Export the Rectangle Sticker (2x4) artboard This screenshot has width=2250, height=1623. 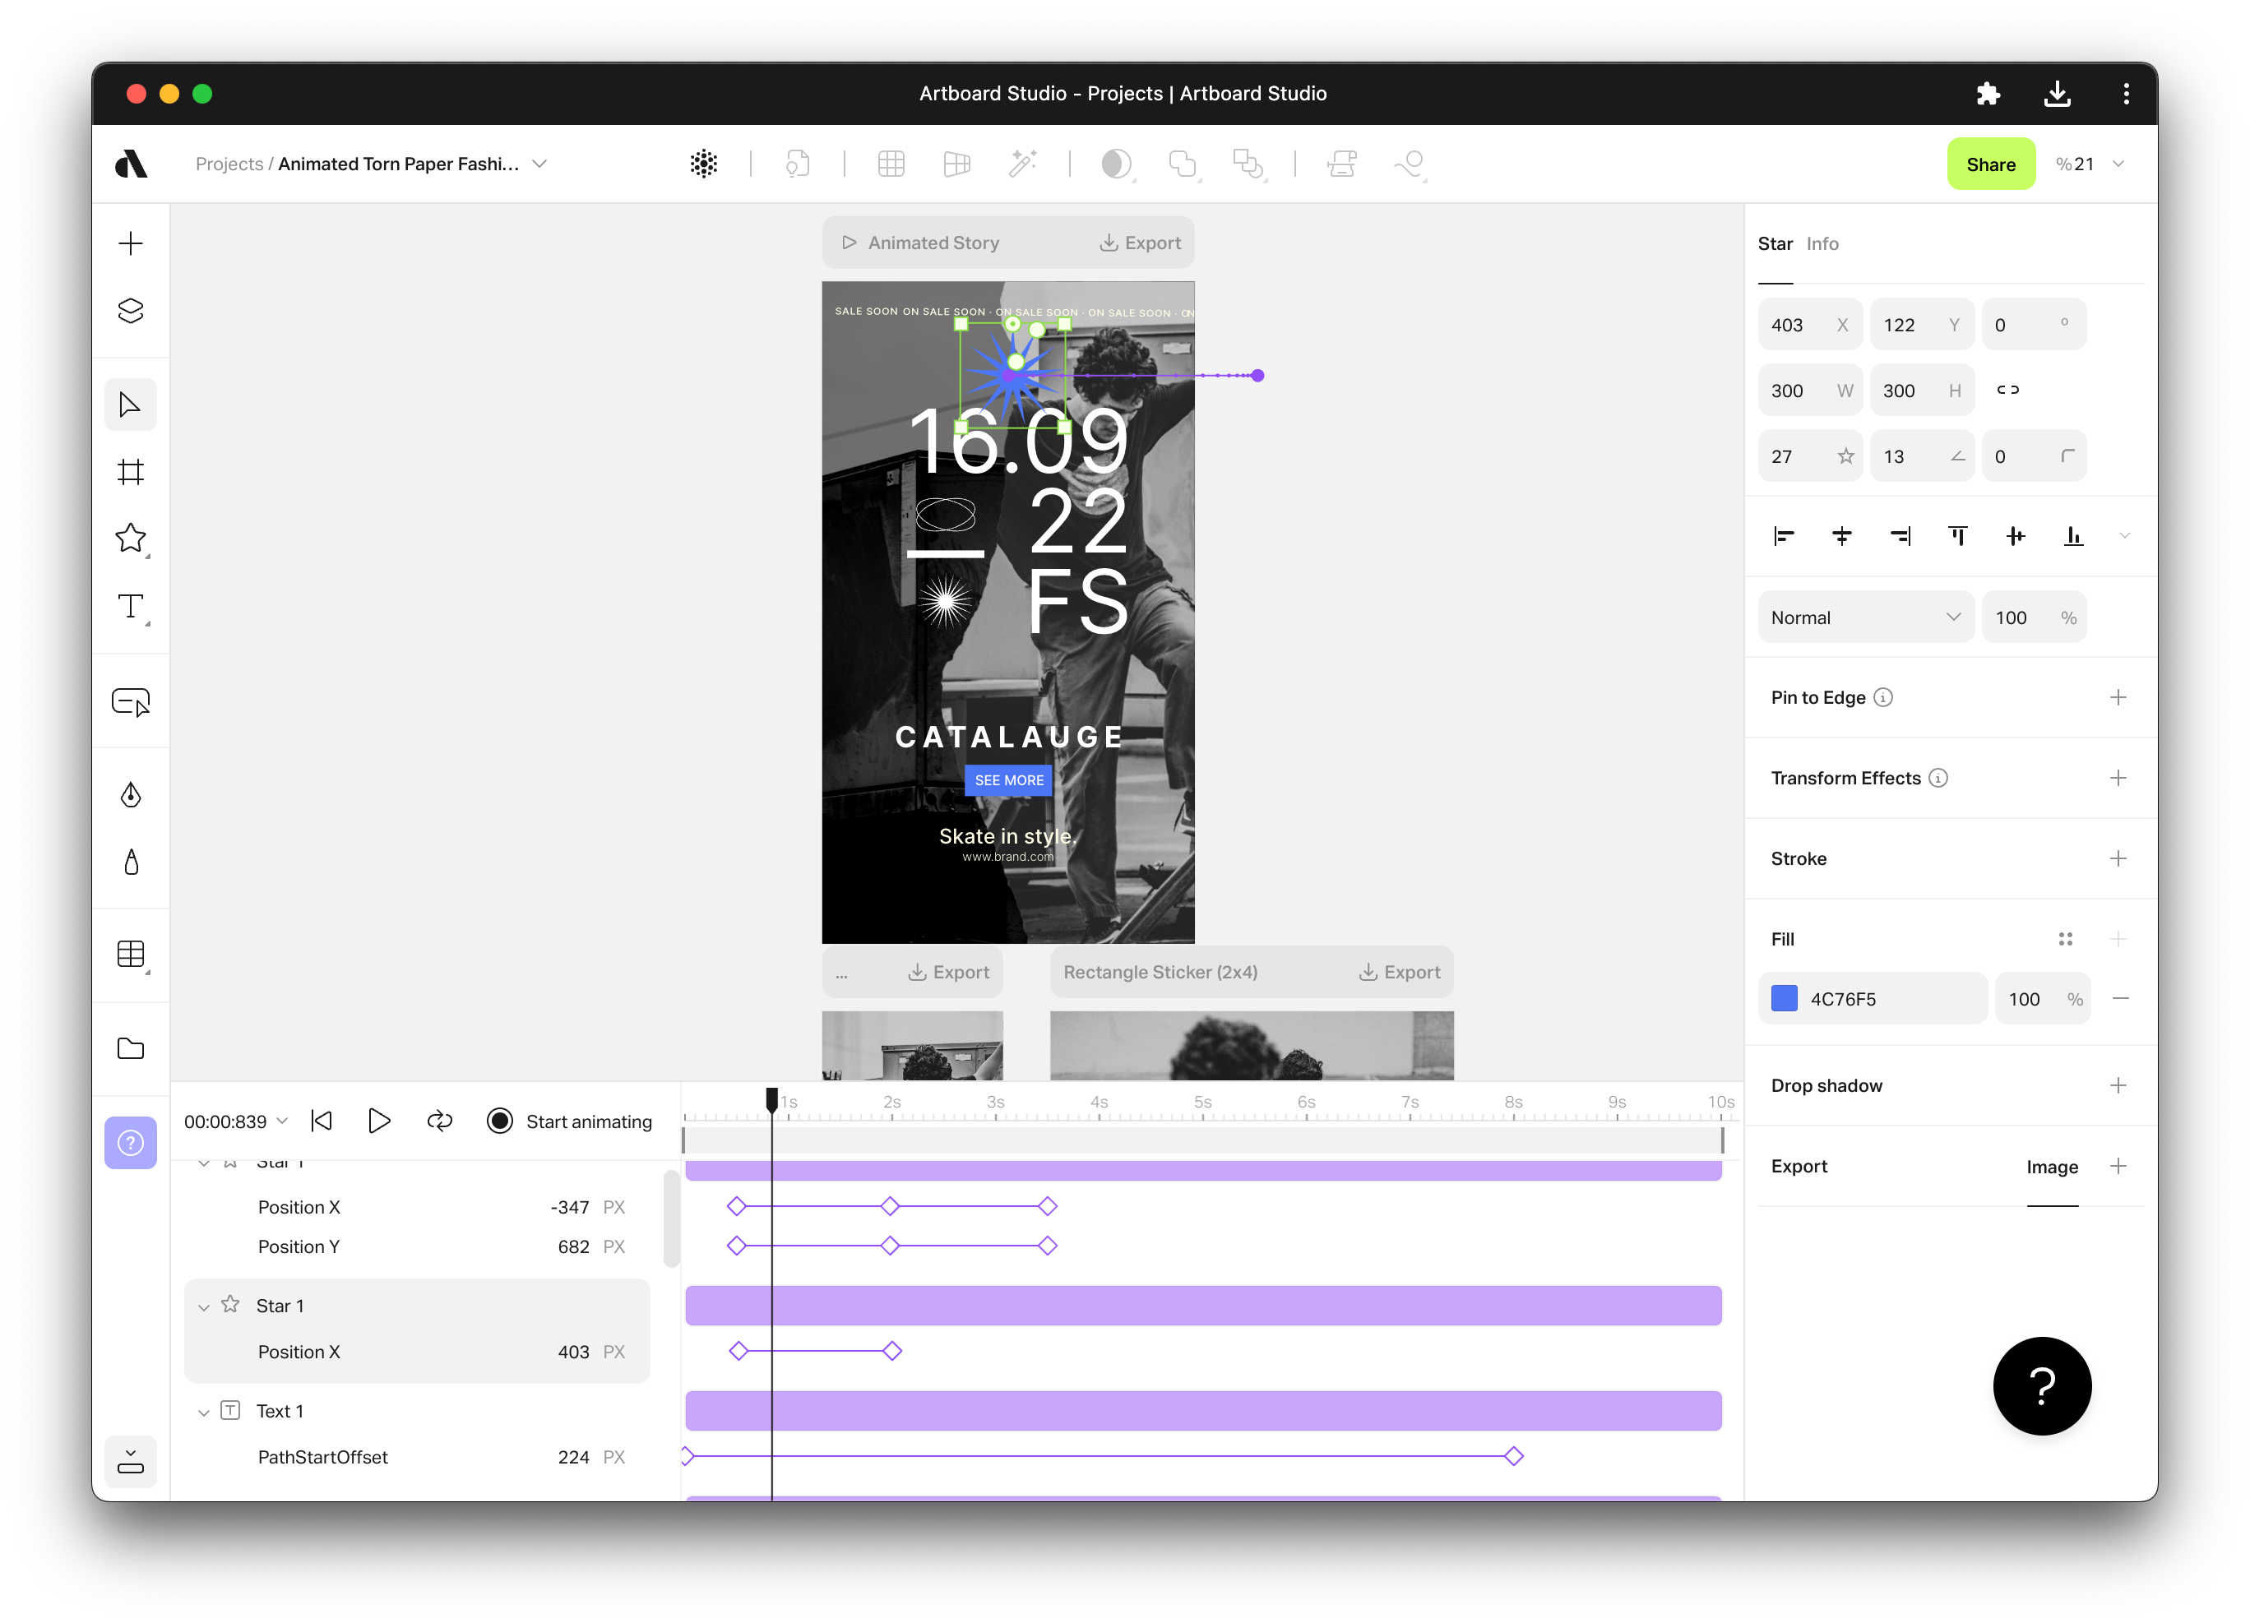[1399, 972]
